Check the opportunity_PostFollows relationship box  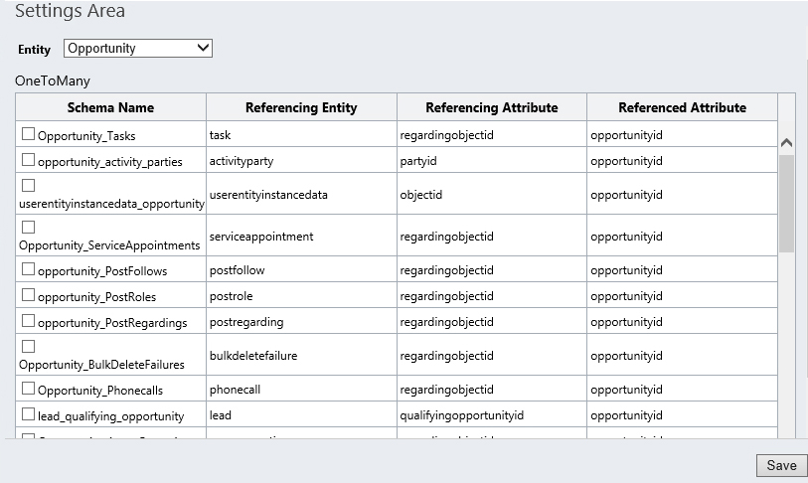pos(29,269)
